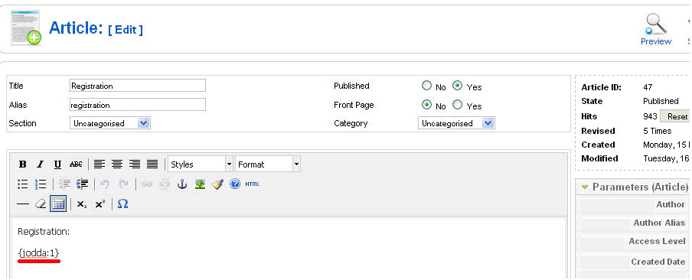Click the Author Alias parameter label

tap(659, 223)
